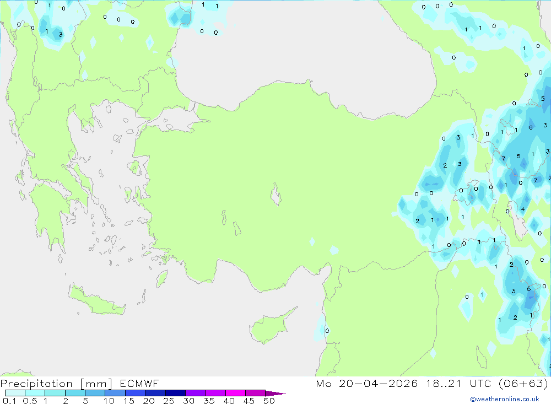This screenshot has width=551, height=404.
Task: Click the legend label '0.1'
Action: tap(9, 401)
